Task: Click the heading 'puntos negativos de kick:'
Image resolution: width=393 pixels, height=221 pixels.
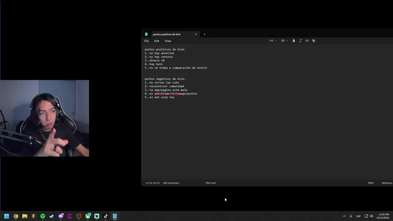Action: 165,79
